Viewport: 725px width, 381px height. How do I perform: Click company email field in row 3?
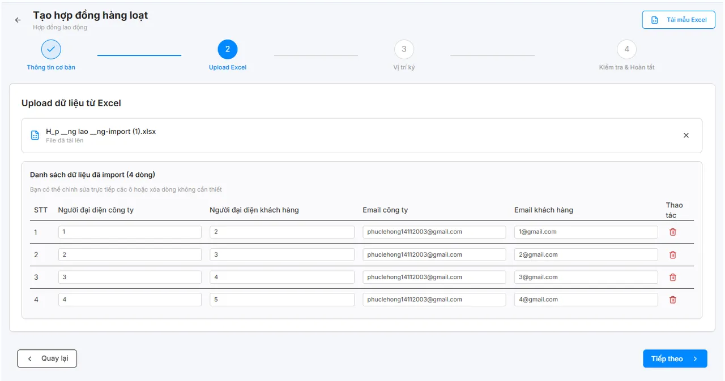click(434, 277)
